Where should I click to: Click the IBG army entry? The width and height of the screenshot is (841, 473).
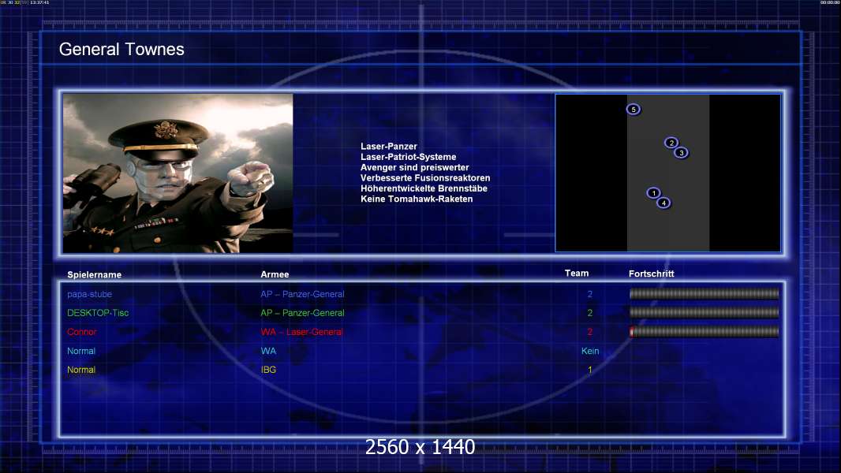pyautogui.click(x=268, y=370)
